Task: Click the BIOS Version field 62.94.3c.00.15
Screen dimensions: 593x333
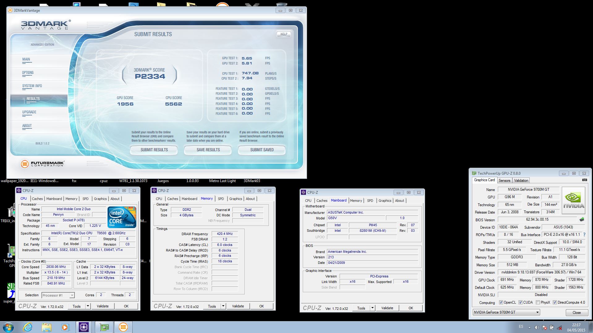Action: 537,220
